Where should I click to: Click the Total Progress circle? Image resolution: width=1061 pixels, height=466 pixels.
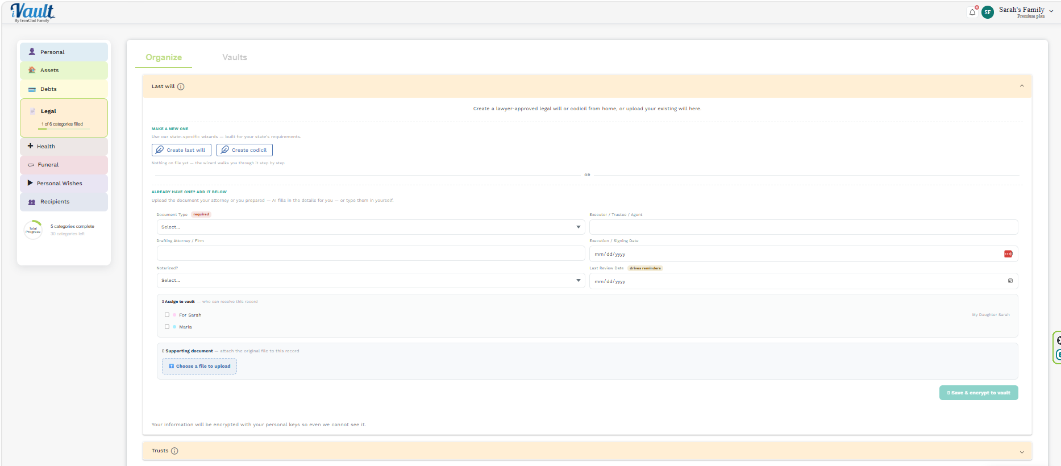[x=33, y=230]
